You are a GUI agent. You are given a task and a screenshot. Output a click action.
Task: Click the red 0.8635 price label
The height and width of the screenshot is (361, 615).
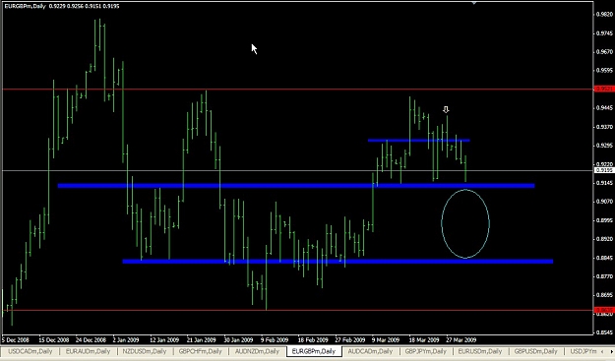[x=604, y=310]
